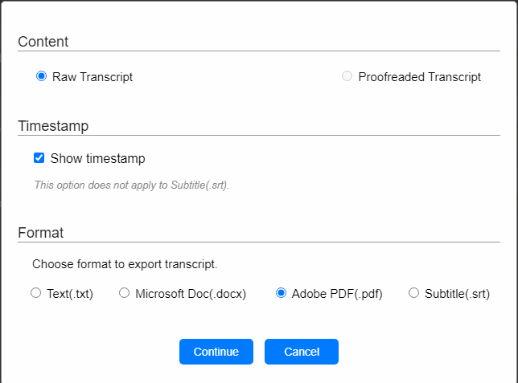Select the Proofreaded Transcript radio button
Viewport: 518px width, 383px height.
(x=347, y=76)
